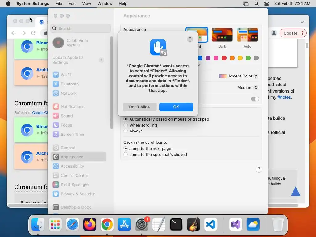Open Appearance pane help button
The width and height of the screenshot is (316, 237).
(x=259, y=169)
